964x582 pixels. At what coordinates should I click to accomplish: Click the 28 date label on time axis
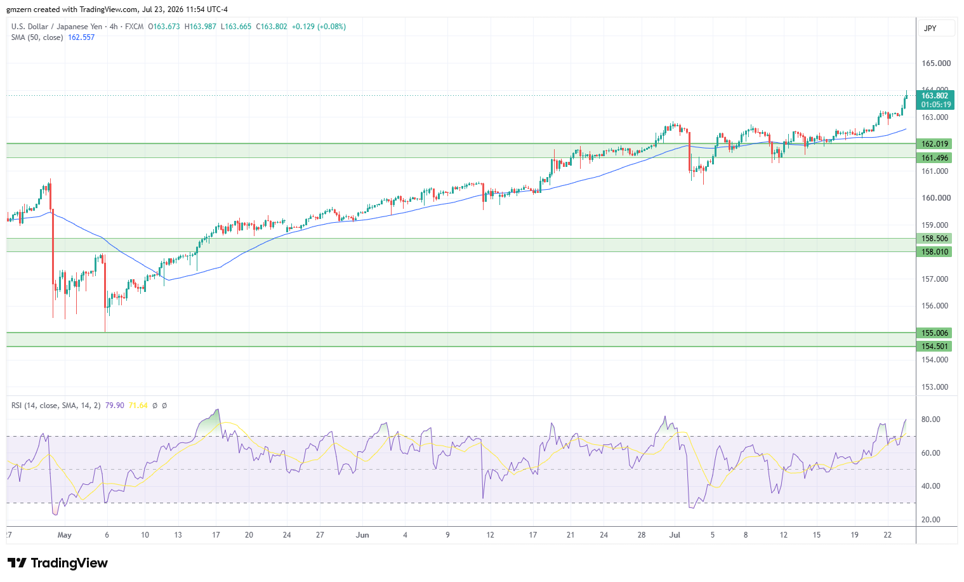pyautogui.click(x=642, y=535)
